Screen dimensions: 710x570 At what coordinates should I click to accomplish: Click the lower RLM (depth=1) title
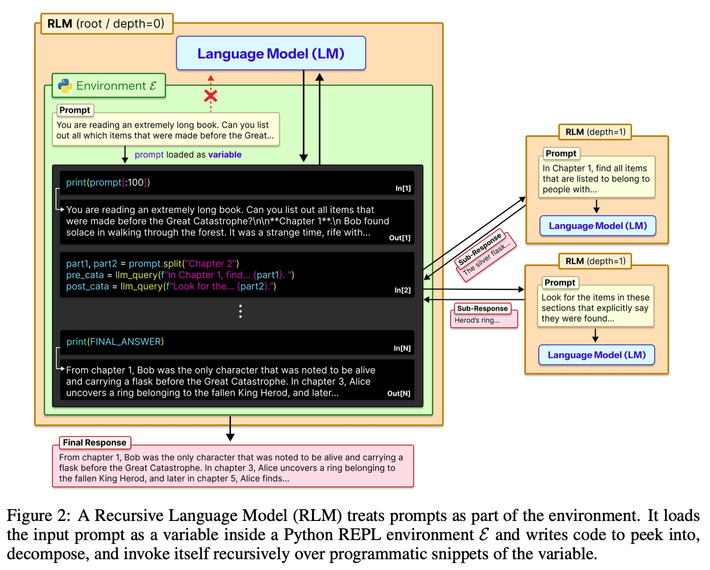[595, 261]
